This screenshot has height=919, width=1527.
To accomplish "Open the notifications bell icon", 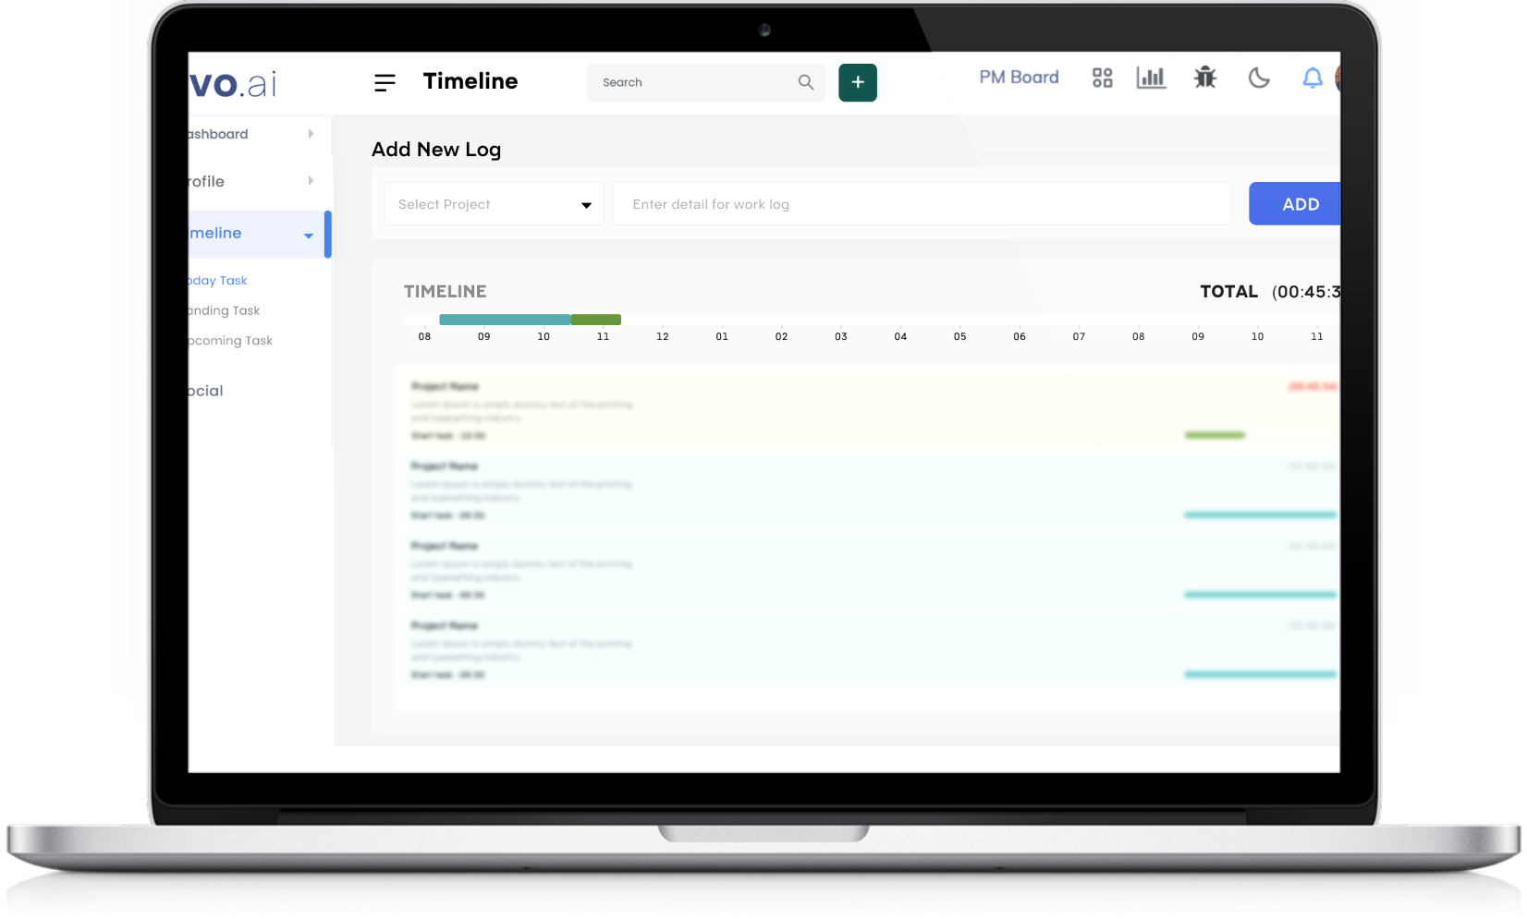I will click(1312, 79).
